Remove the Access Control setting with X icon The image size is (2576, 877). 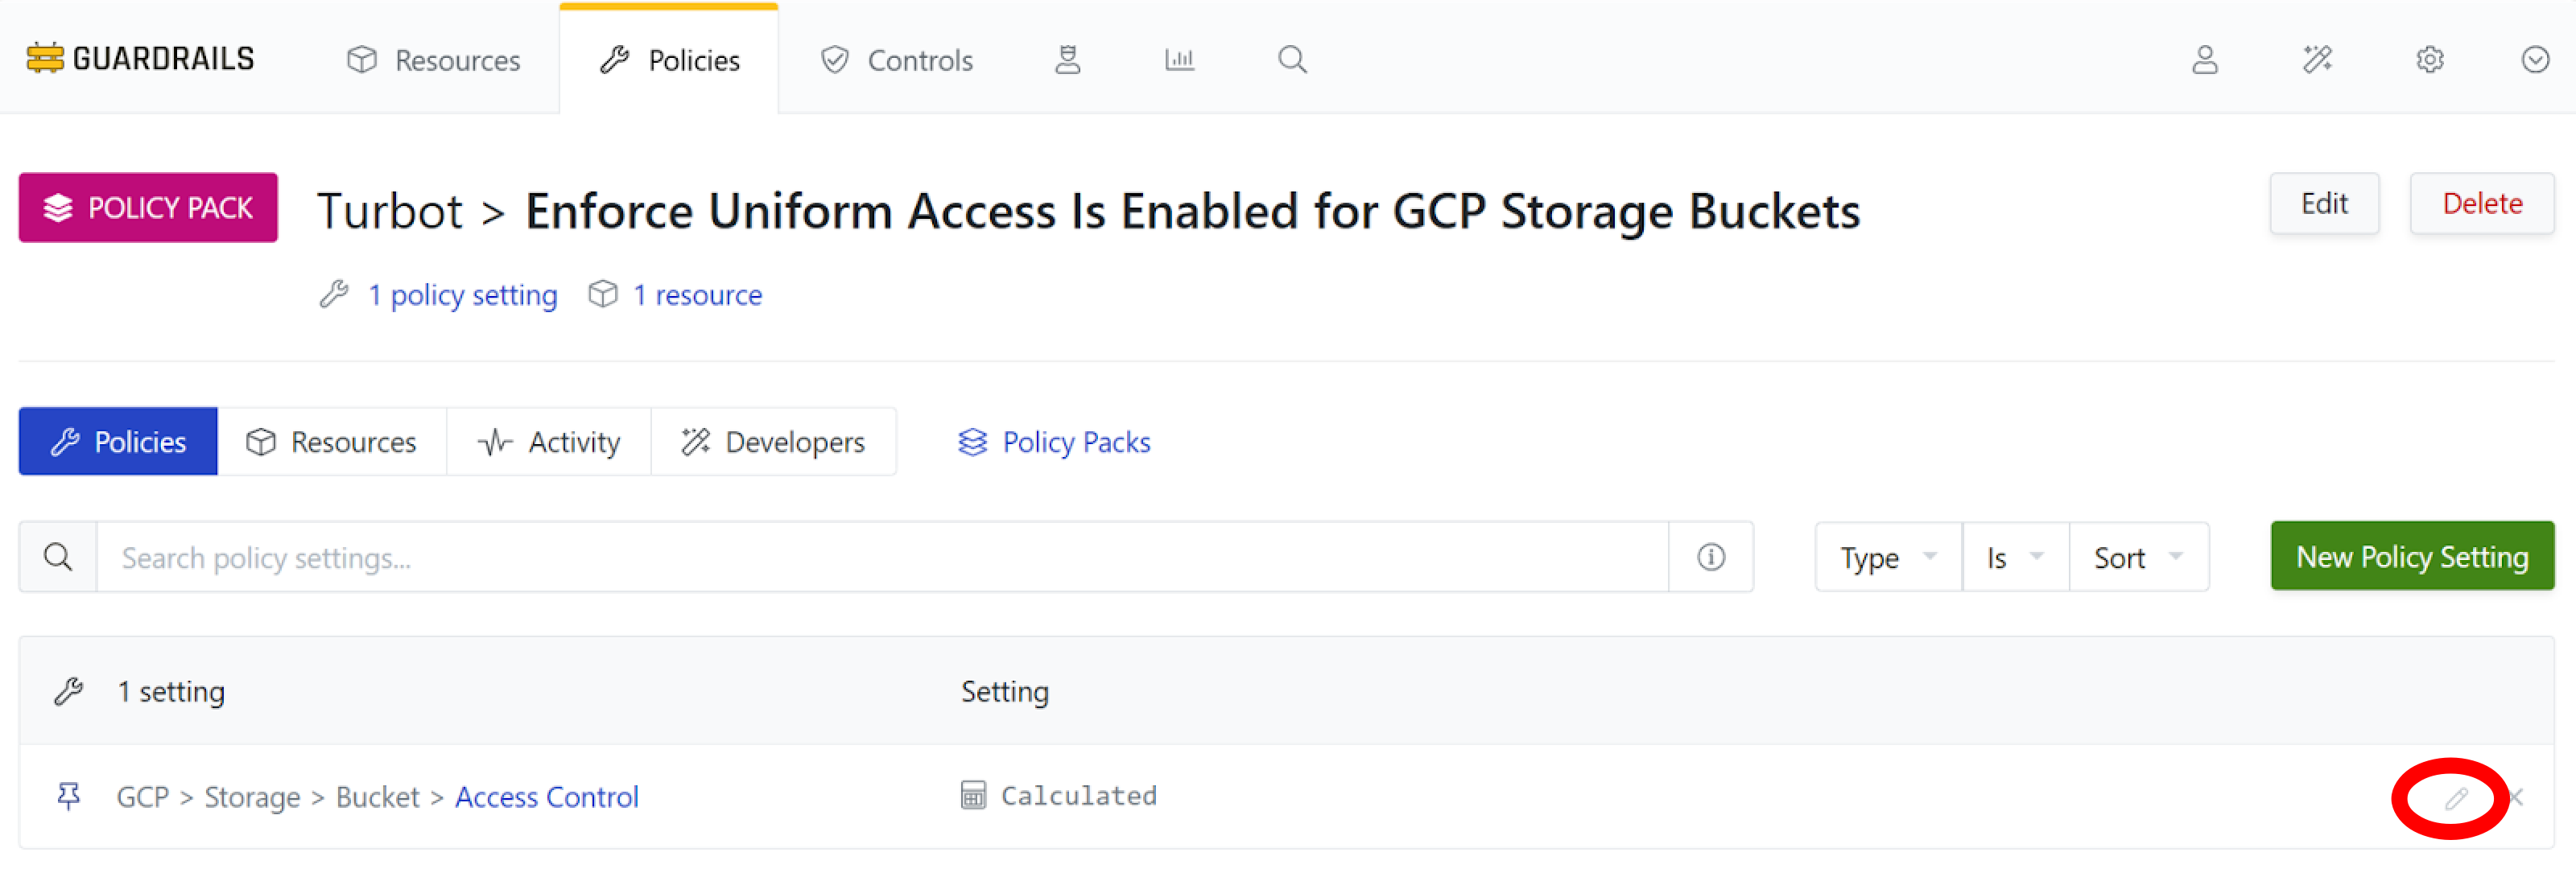(2516, 798)
